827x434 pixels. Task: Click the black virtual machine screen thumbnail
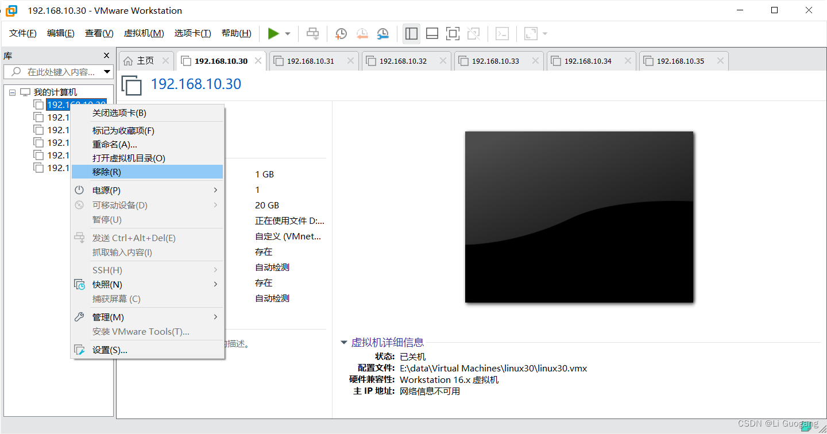click(579, 217)
